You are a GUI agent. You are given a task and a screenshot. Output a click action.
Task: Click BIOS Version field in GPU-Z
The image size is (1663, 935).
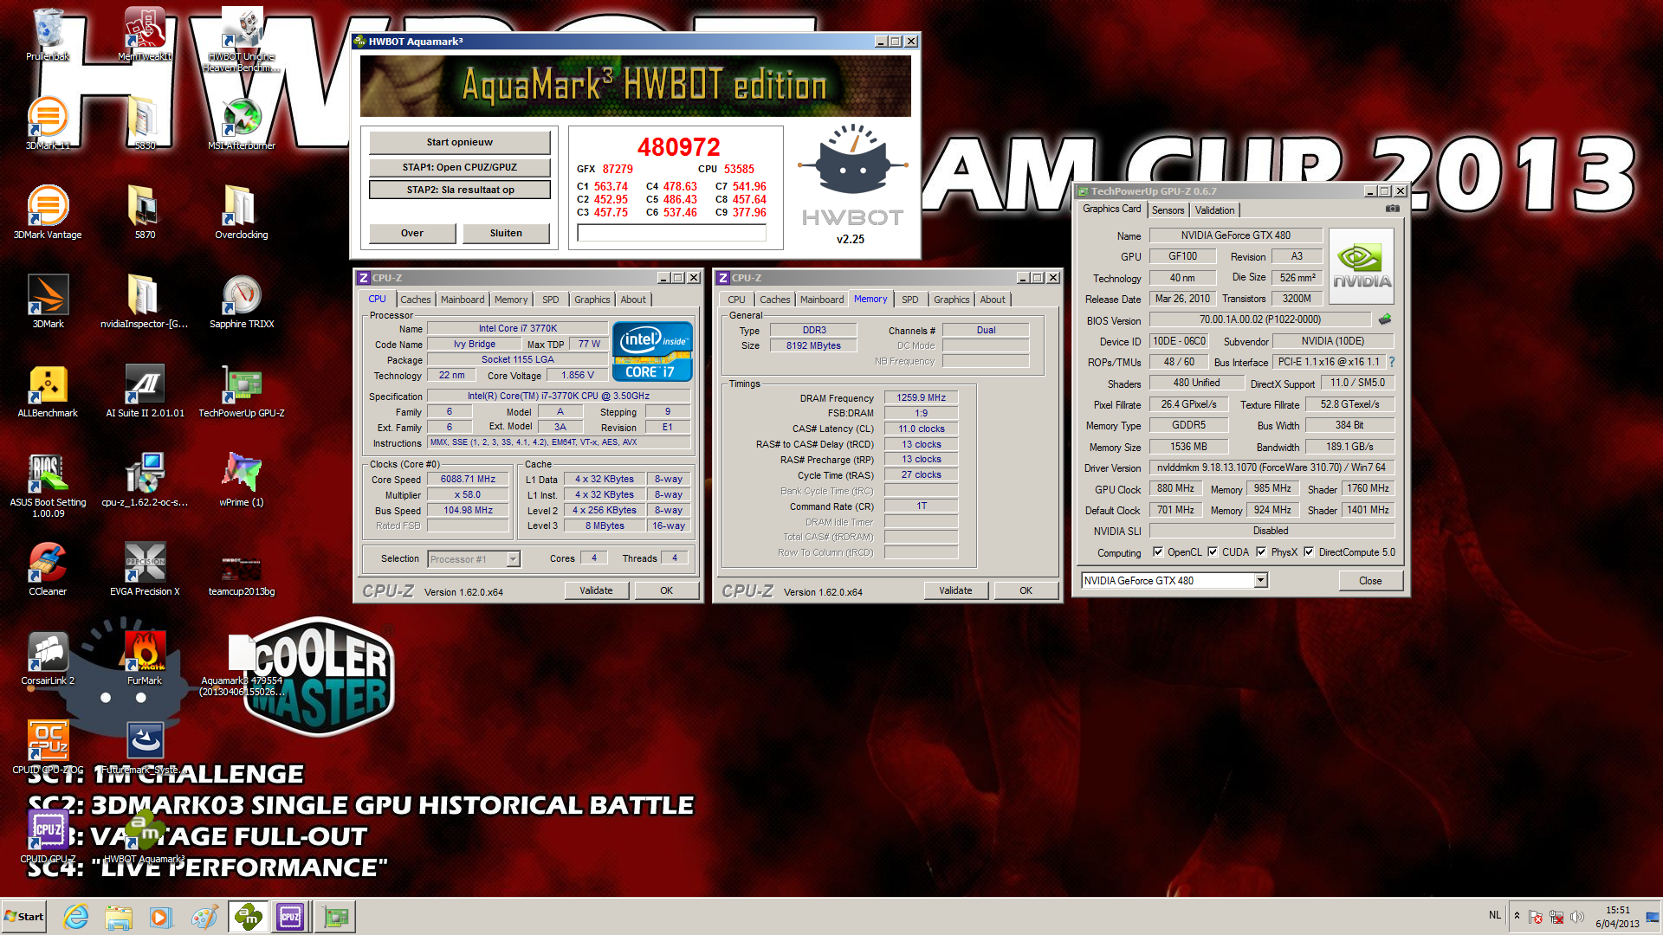tap(1259, 319)
